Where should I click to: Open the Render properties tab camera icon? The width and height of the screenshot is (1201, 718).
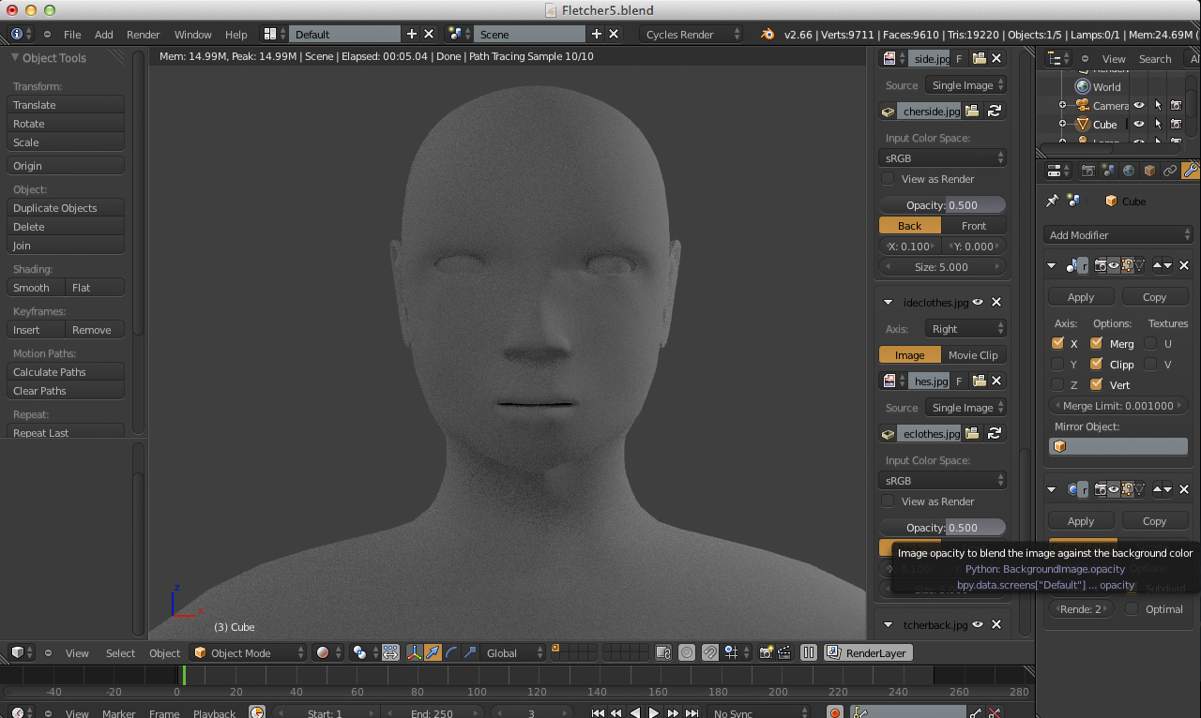pos(1088,171)
